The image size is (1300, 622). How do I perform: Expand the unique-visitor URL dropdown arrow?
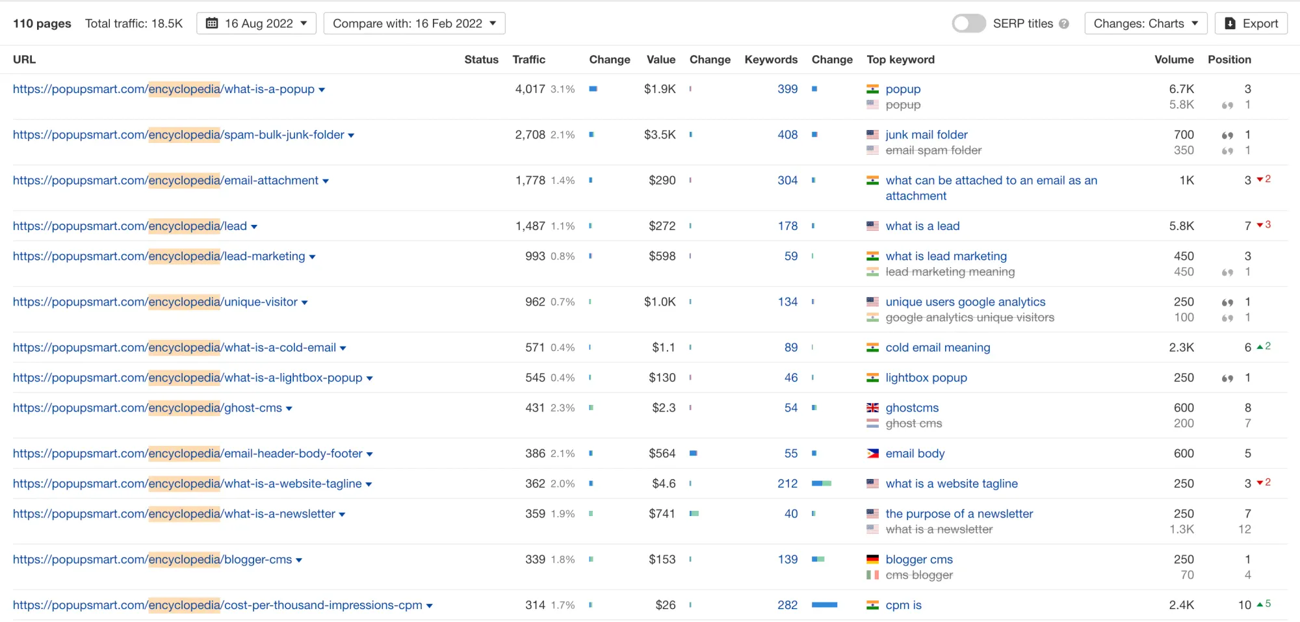coord(305,303)
